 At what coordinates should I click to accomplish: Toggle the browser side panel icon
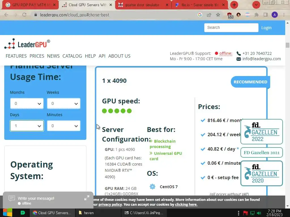(266, 15)
